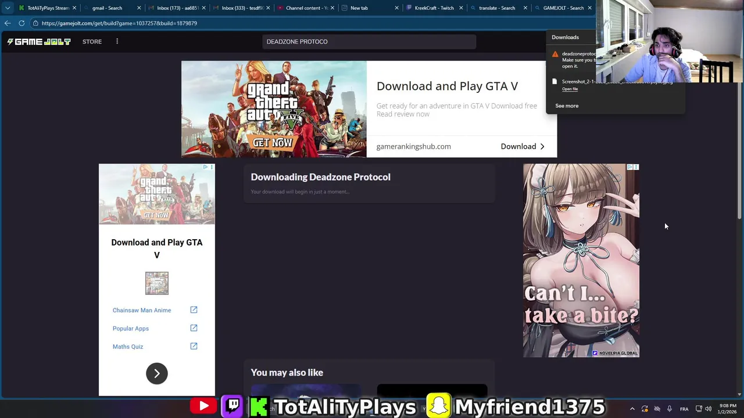Click the You may also like heading
This screenshot has height=418, width=744.
pyautogui.click(x=287, y=373)
